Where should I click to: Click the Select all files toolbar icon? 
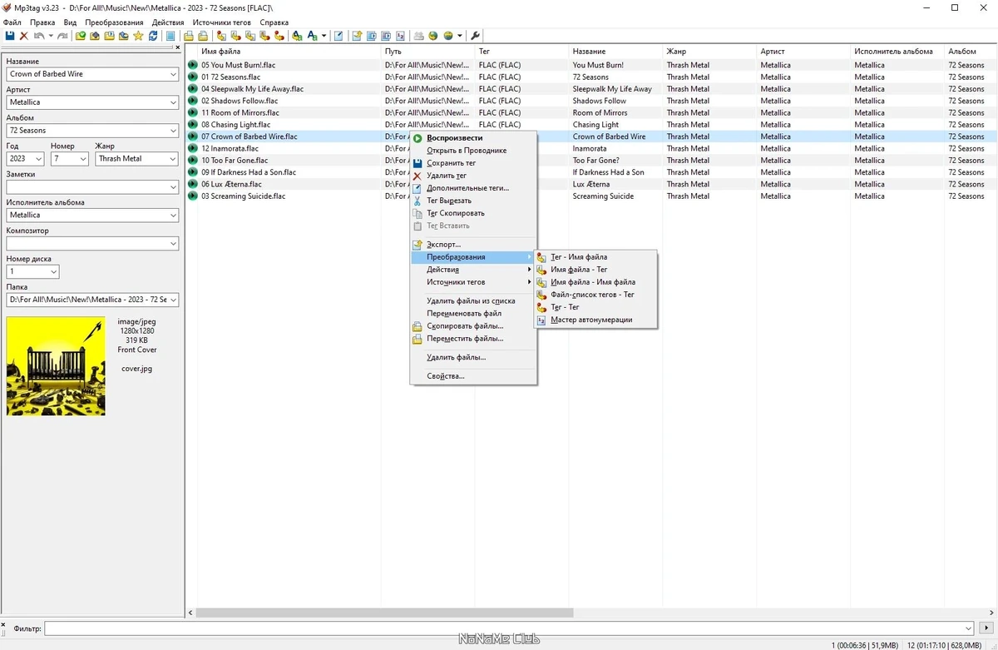(170, 36)
